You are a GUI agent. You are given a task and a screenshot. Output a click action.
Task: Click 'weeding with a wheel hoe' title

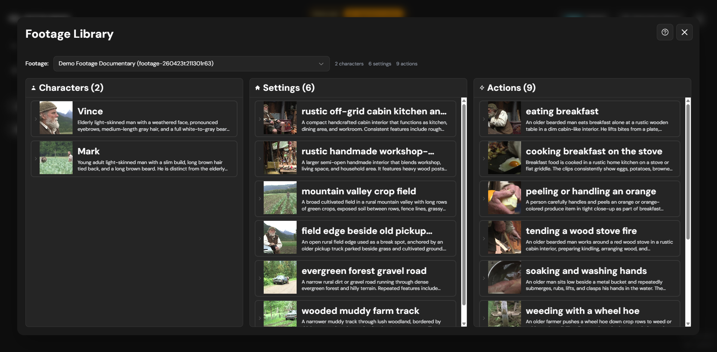pyautogui.click(x=582, y=311)
